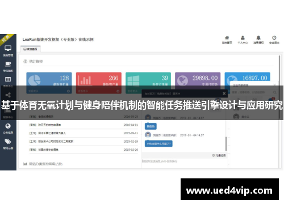
Task: Open personal center via user icon
Action: [x=243, y=37]
